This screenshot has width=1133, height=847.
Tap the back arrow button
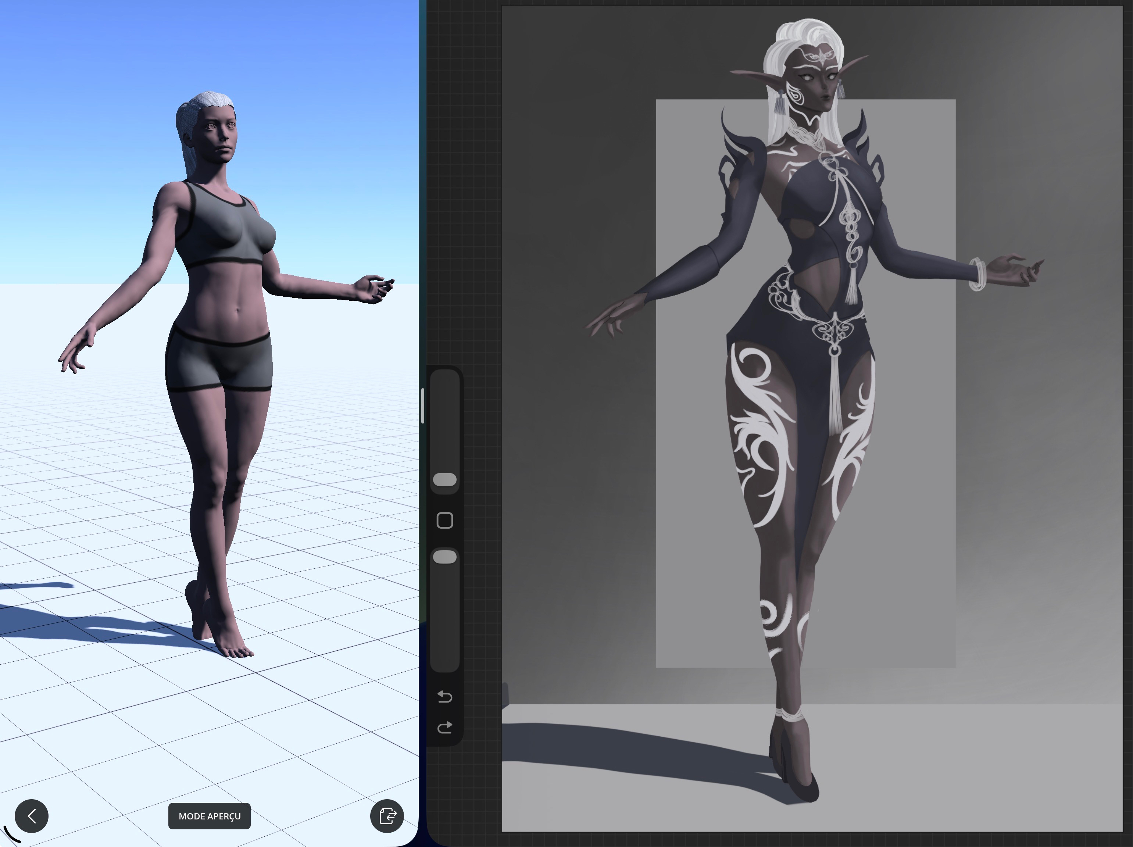(x=32, y=816)
